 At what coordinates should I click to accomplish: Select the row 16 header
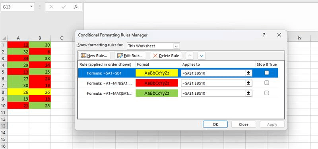point(4,146)
